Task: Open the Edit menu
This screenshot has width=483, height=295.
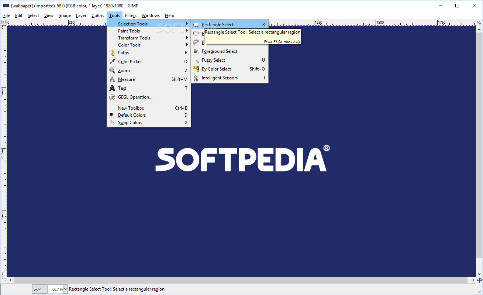Action: 19,16
